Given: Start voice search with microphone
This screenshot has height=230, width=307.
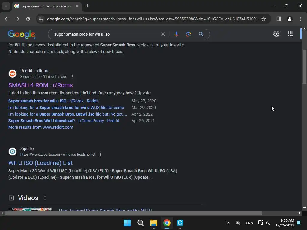Looking at the screenshot, I should (176, 34).
